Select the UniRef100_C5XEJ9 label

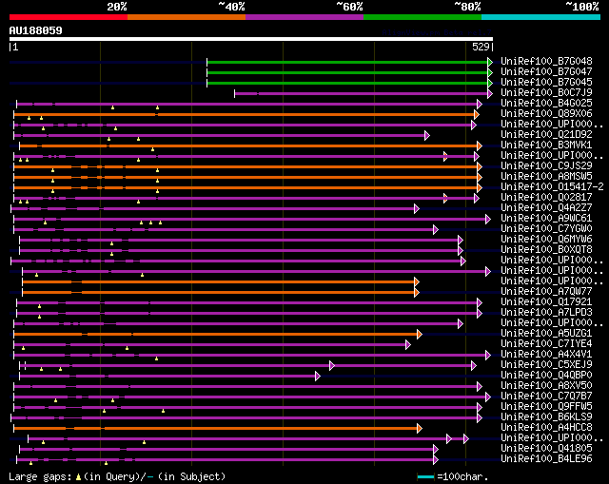546,365
